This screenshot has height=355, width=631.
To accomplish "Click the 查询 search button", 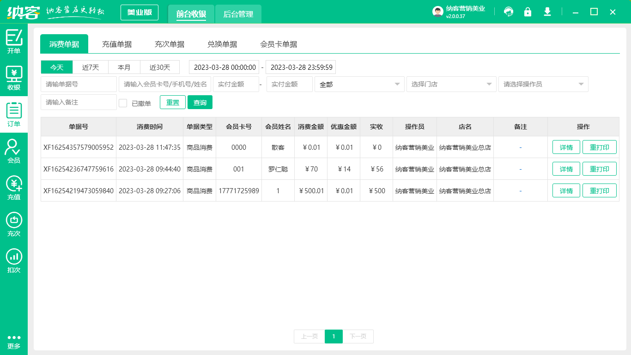I will tap(200, 102).
